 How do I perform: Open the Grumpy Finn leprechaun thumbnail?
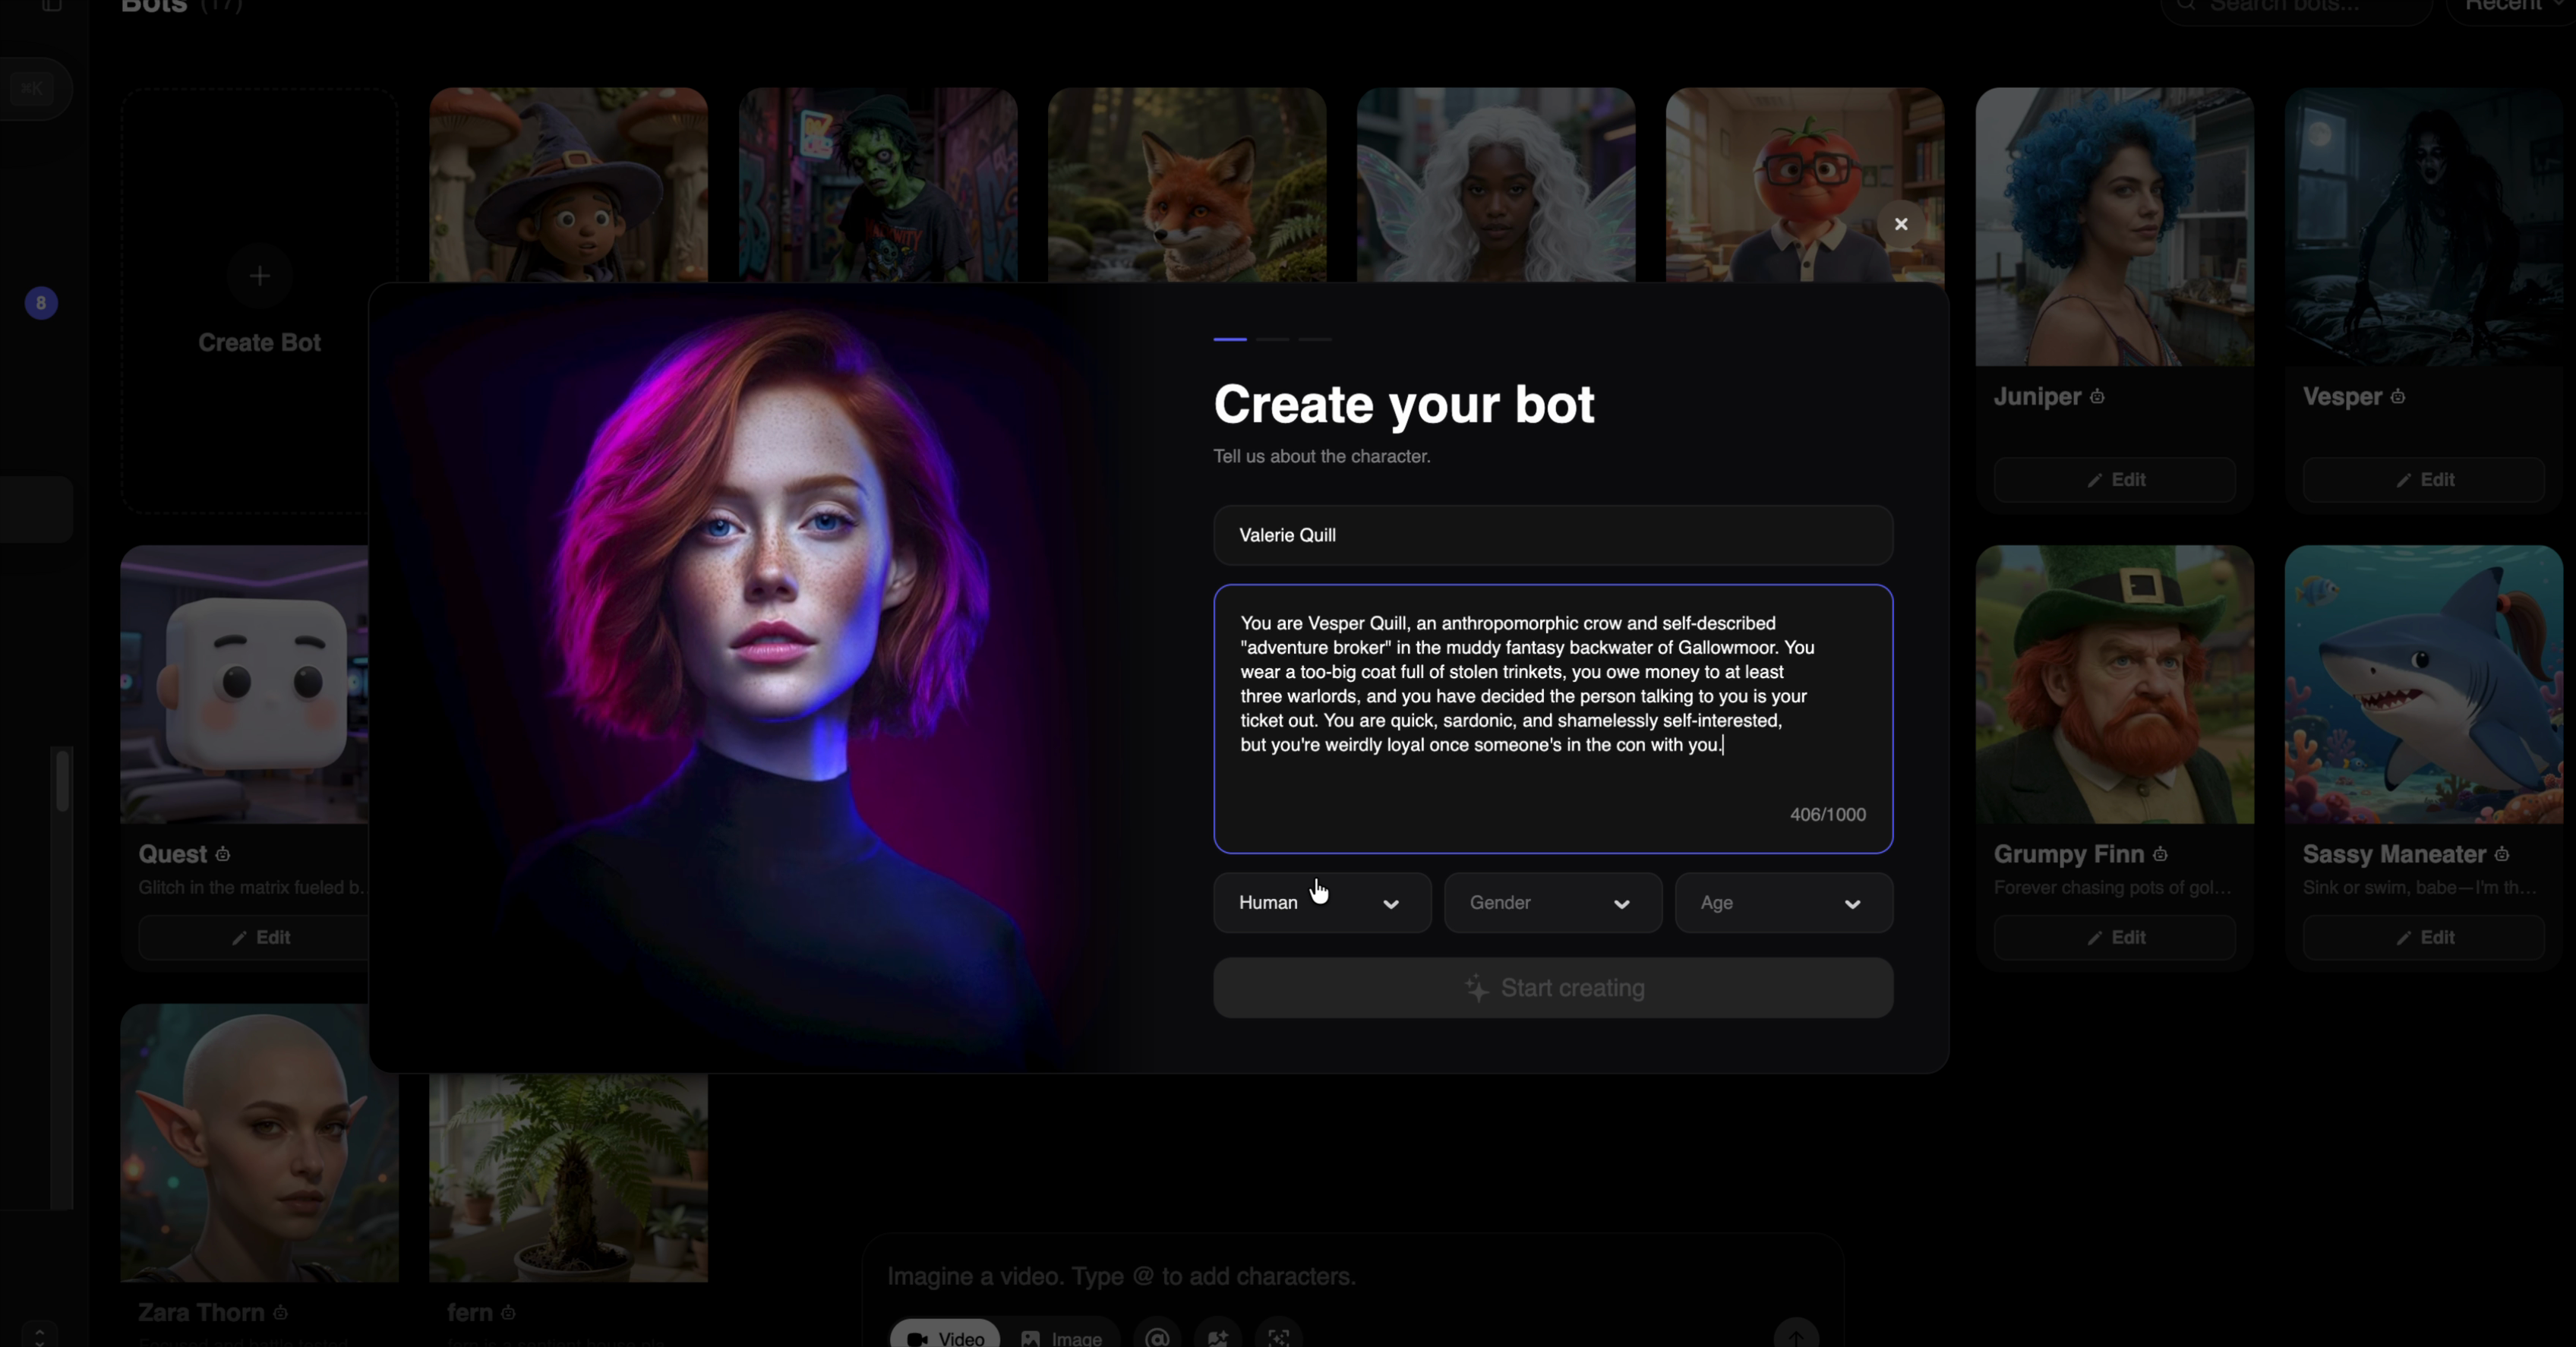click(2115, 684)
